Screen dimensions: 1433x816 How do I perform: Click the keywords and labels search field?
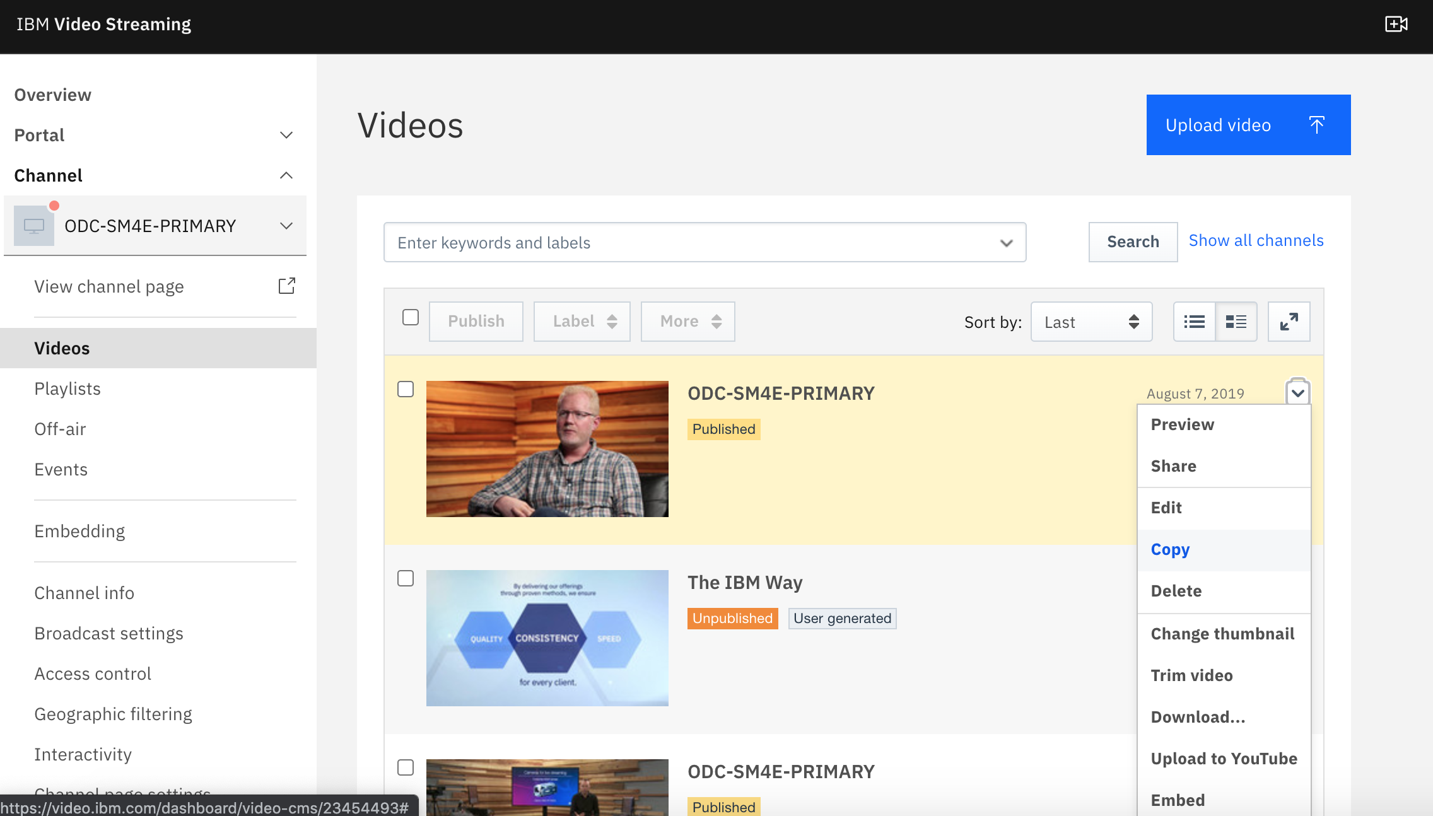[705, 242]
